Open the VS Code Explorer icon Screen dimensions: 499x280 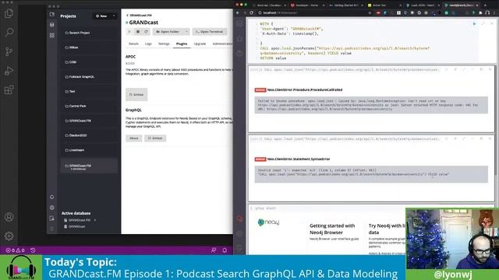(9, 13)
